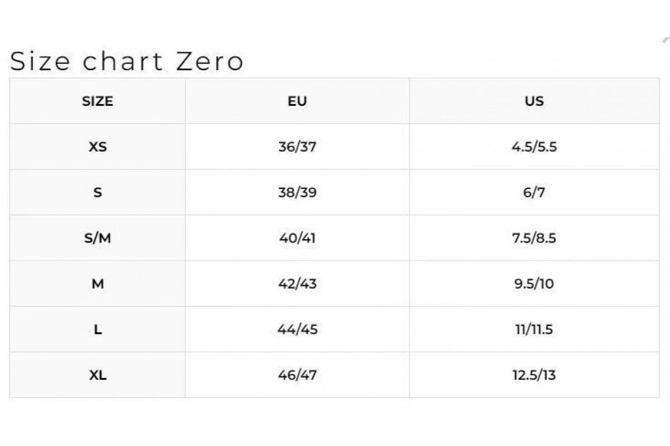Screen dimensions: 670x446
Task: Click the EU 44/45 cell
Action: 297,329
